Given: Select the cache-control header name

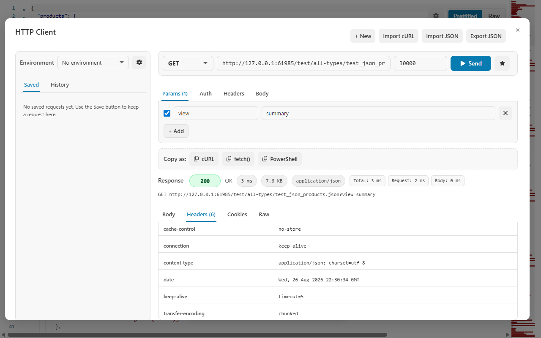Looking at the screenshot, I should [179, 229].
